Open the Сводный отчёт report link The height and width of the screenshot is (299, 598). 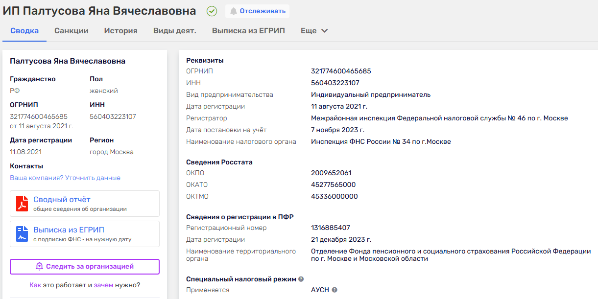coord(62,200)
